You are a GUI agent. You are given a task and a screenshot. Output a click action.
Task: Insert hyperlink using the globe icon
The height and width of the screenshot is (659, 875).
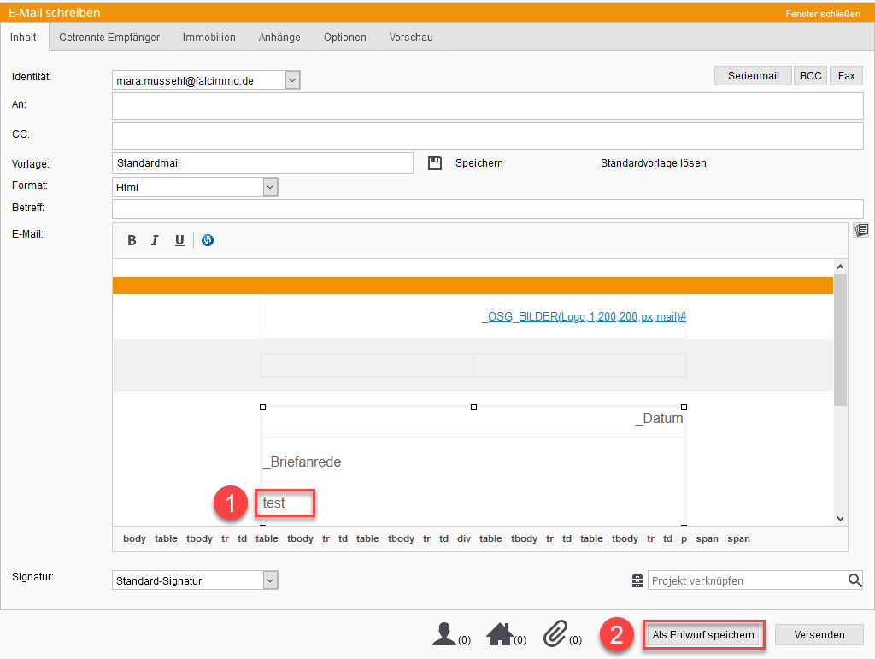coord(208,241)
